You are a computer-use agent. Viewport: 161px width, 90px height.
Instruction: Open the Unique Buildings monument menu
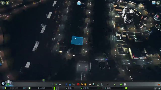[102, 84]
